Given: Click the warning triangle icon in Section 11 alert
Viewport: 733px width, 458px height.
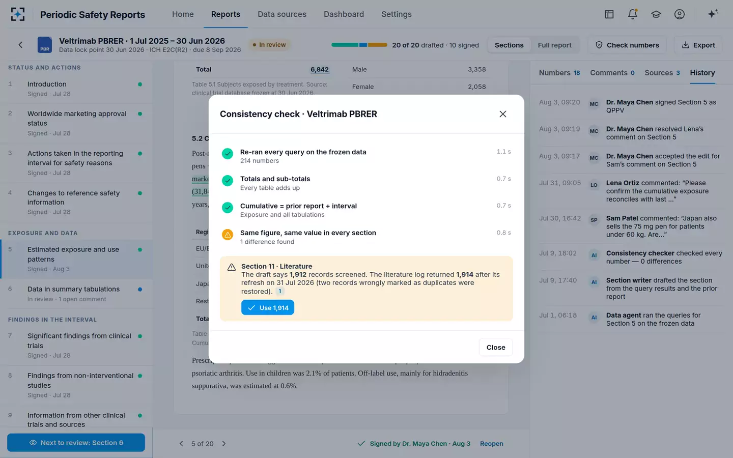Looking at the screenshot, I should [x=231, y=267].
